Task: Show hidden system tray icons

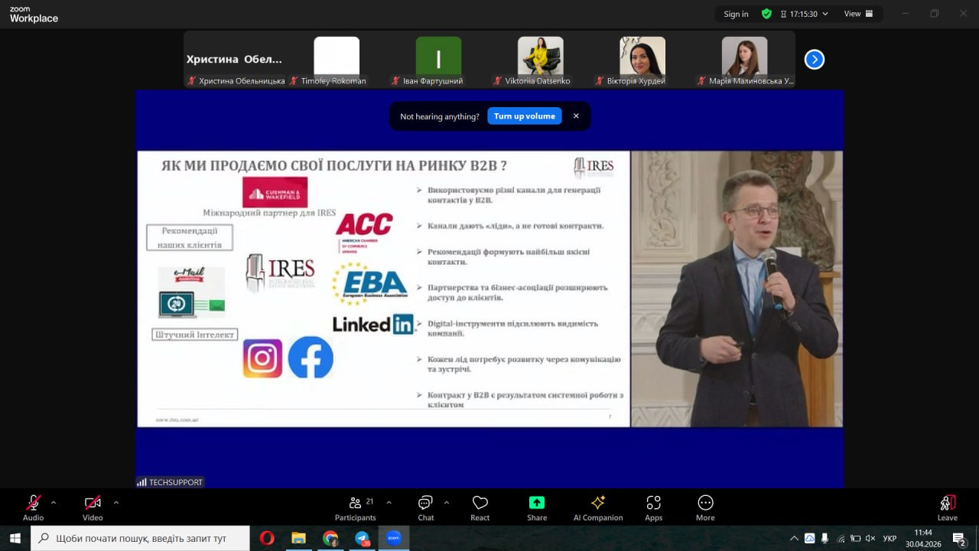Action: [x=794, y=538]
